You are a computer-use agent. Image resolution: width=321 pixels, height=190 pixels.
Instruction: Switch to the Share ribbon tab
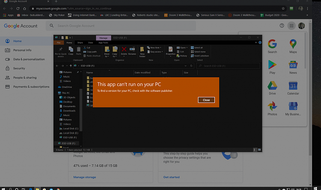(x=80, y=43)
